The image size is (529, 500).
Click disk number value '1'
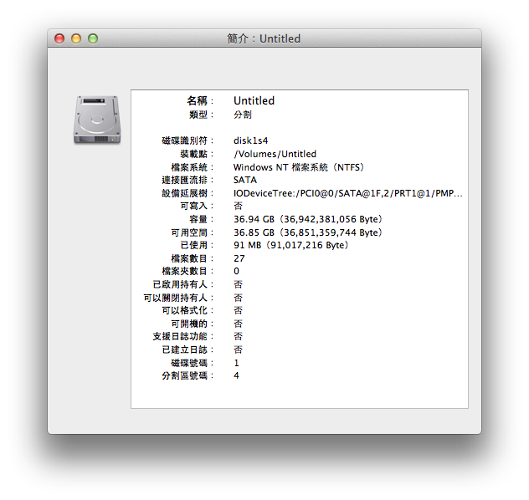tap(236, 363)
